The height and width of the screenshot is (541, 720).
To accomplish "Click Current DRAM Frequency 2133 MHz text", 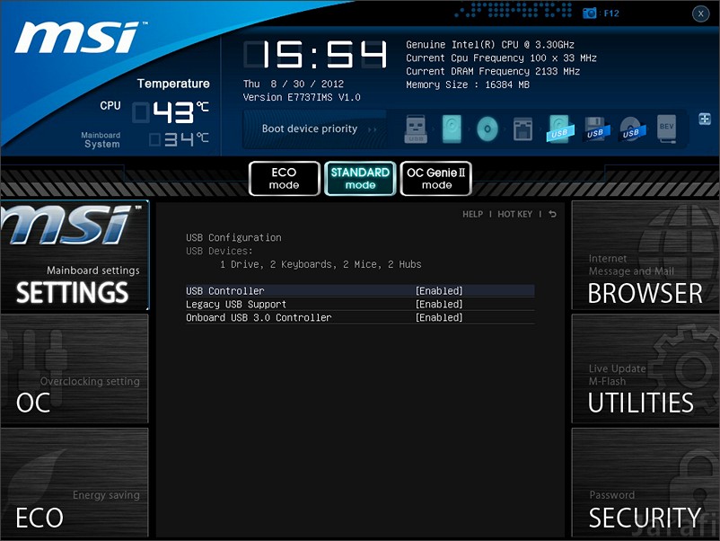I will coord(493,71).
